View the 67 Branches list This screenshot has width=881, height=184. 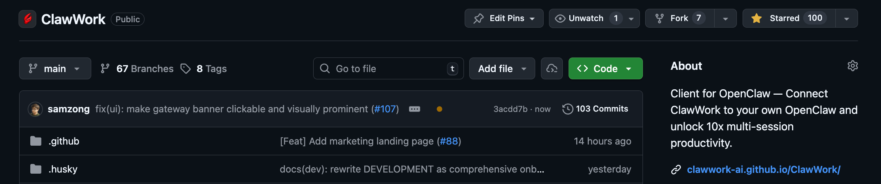tap(137, 69)
